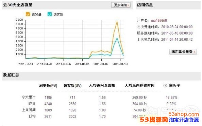The width and height of the screenshot is (202, 126).
Task: Uncheck the teal 访客数 checkbox
Action: (50, 14)
